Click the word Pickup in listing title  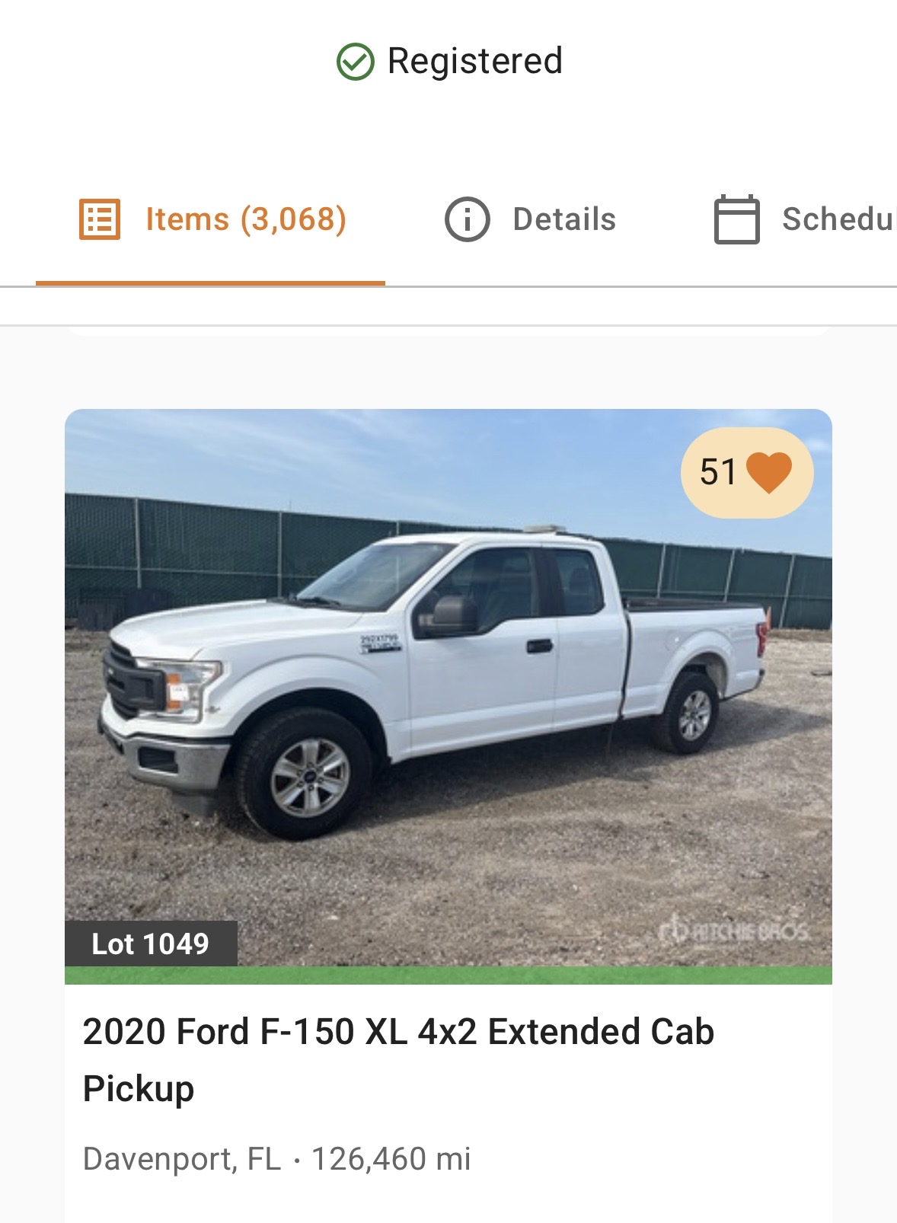[139, 1089]
